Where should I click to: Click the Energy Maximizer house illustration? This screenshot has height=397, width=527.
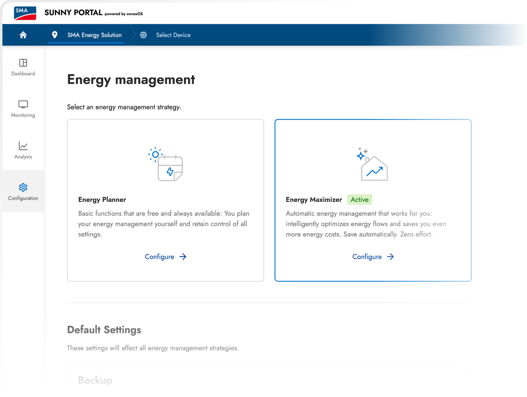[x=372, y=164]
